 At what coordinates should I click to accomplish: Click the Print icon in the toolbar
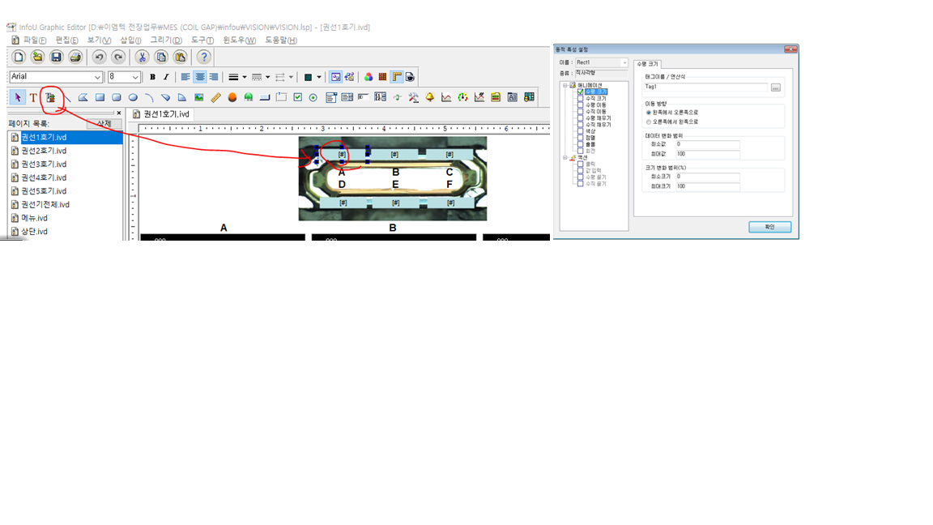(75, 57)
